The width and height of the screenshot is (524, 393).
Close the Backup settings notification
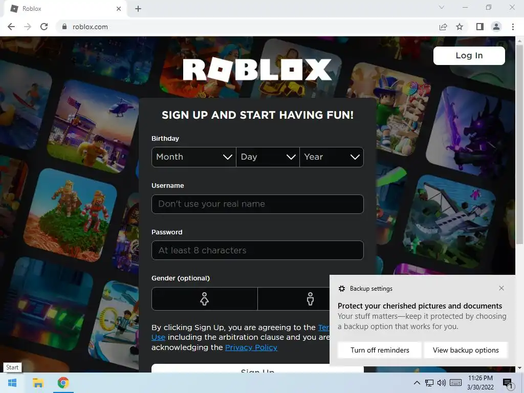[x=501, y=288]
